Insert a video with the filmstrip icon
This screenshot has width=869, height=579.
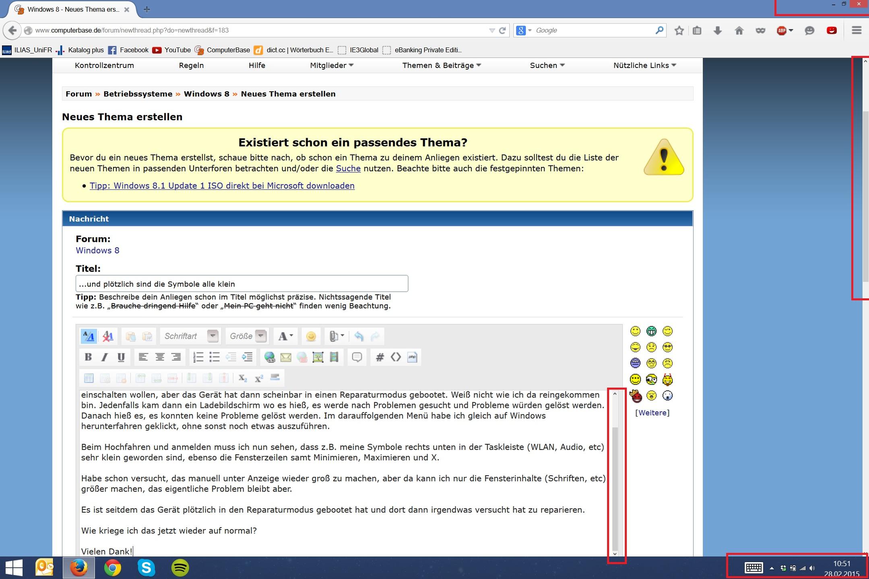[334, 357]
